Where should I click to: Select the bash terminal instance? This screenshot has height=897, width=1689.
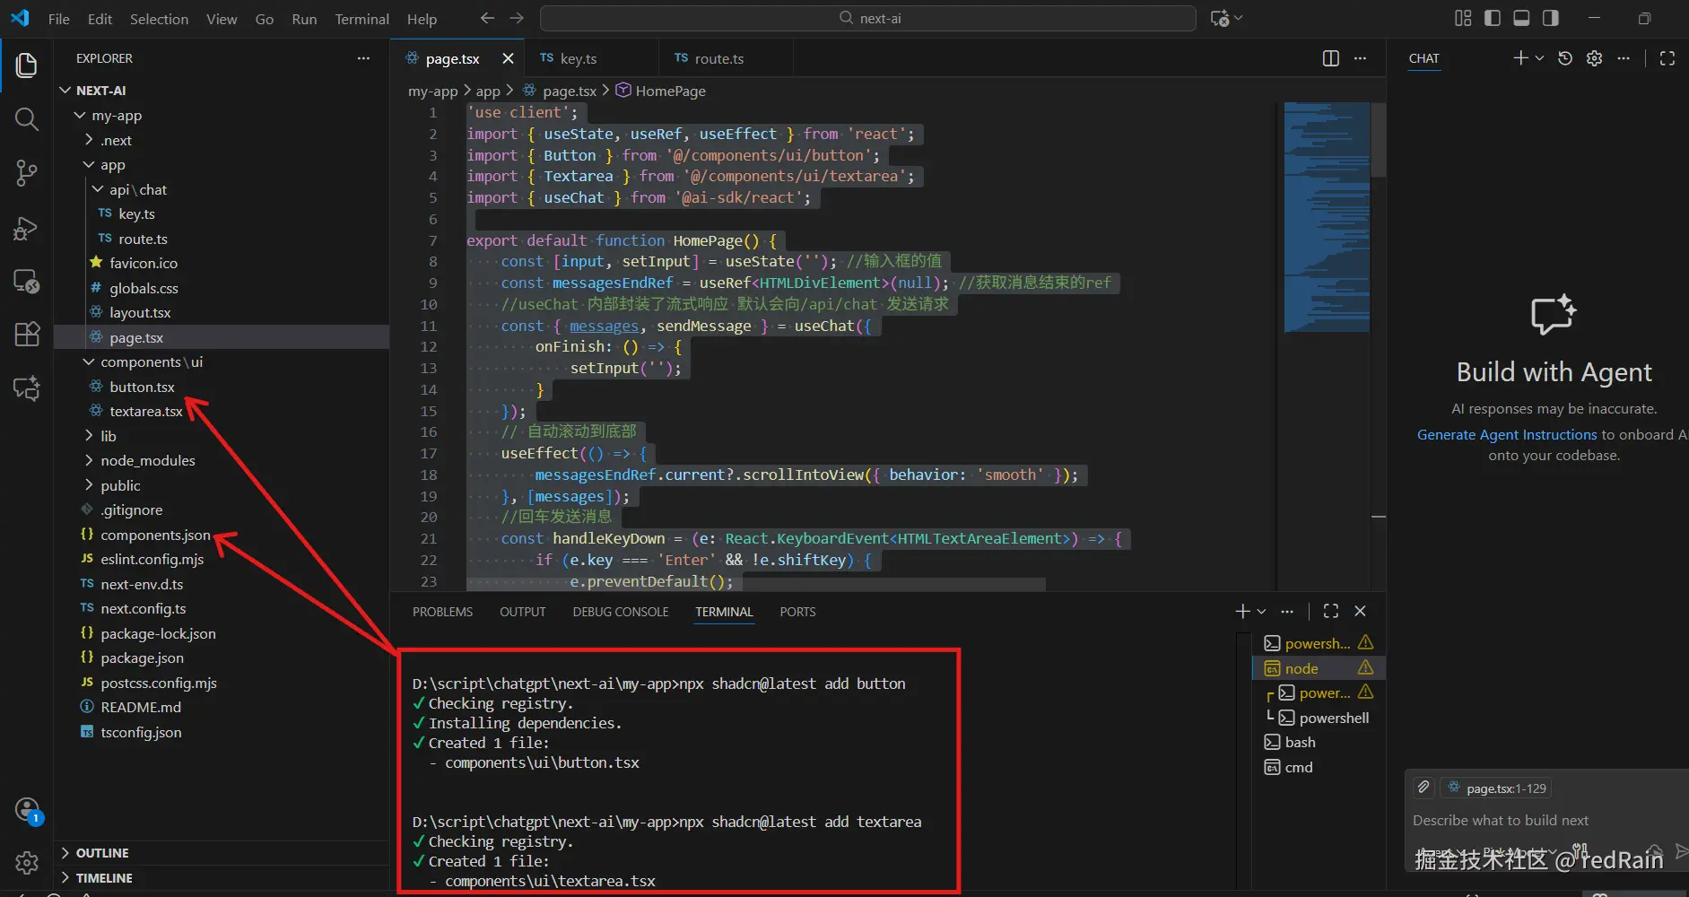coord(1300,742)
